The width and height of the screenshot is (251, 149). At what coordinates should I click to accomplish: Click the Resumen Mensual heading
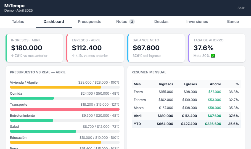click(x=149, y=72)
